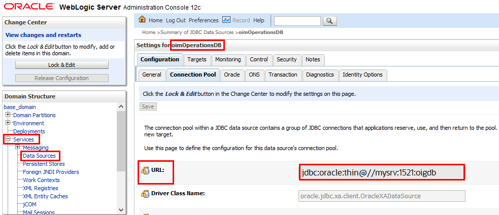This screenshot has width=499, height=215.
Task: Click the Record icon in toolbar
Action: (x=226, y=20)
